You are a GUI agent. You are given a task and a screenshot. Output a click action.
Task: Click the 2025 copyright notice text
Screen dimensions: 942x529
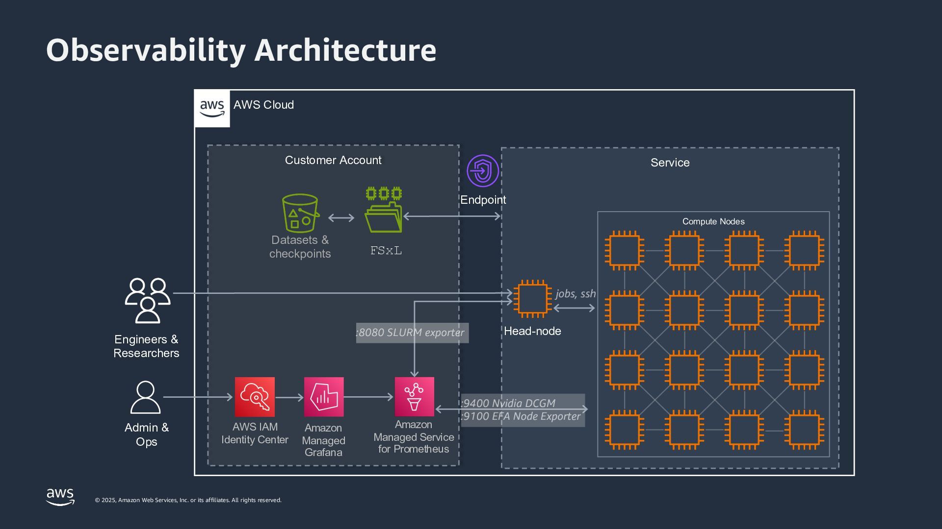point(188,500)
